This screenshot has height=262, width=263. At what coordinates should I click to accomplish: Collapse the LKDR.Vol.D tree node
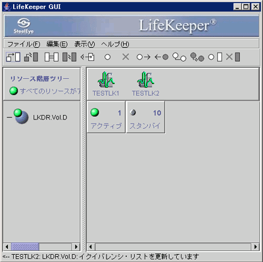(9, 118)
